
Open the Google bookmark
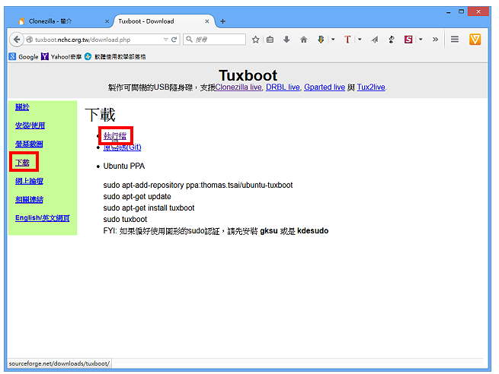click(x=24, y=57)
